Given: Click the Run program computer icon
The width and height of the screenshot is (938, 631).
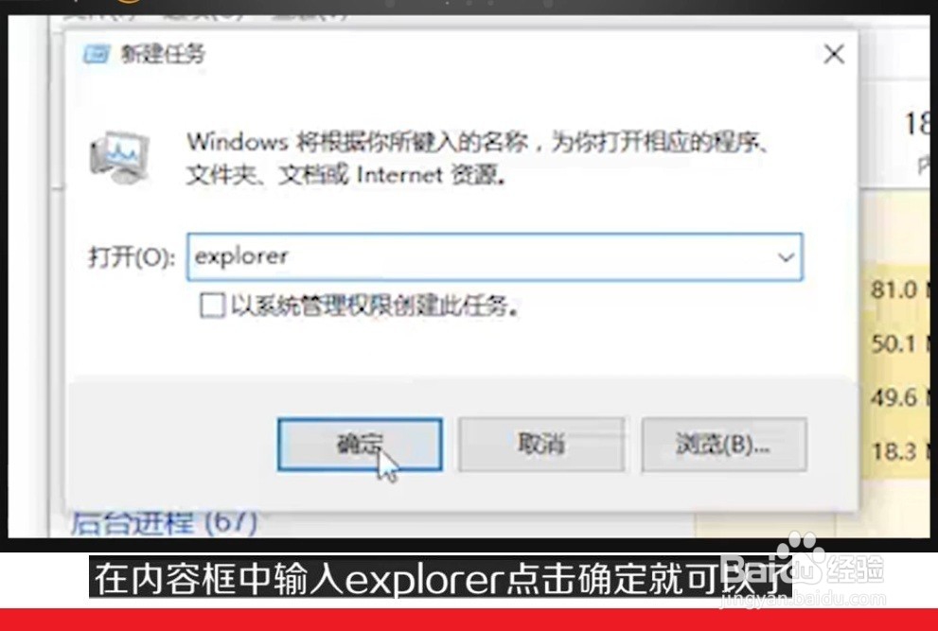Looking at the screenshot, I should coord(119,158).
